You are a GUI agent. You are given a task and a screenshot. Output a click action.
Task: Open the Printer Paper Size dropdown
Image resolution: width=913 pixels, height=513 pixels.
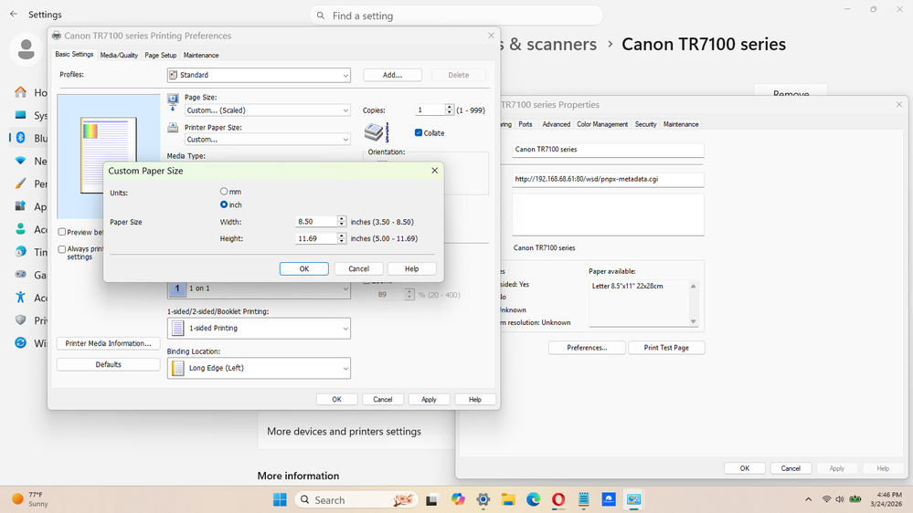coord(268,140)
